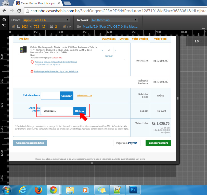Click the reset device emulation icon
Screen dimensions: 207x195
coord(4,20)
